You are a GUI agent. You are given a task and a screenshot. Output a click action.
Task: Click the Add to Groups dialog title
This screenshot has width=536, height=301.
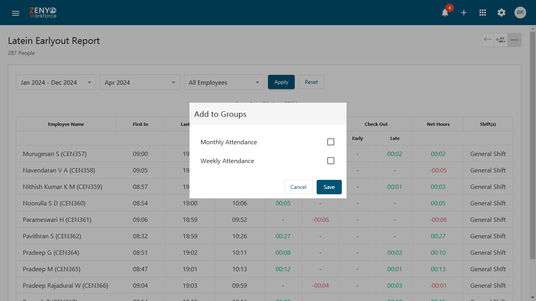220,114
